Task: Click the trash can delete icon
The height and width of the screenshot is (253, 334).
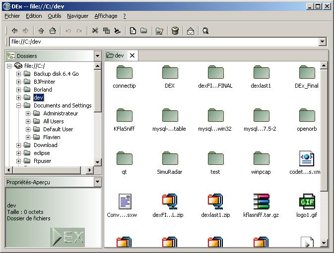Action: click(x=175, y=31)
